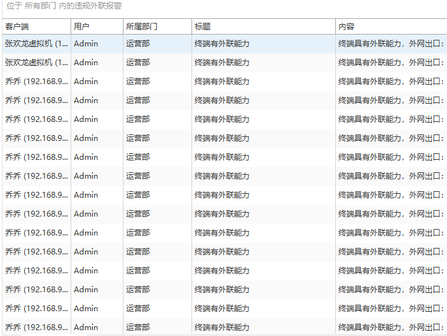Click the 标题 column header
Screen dimensions: 447x336
coord(263,27)
